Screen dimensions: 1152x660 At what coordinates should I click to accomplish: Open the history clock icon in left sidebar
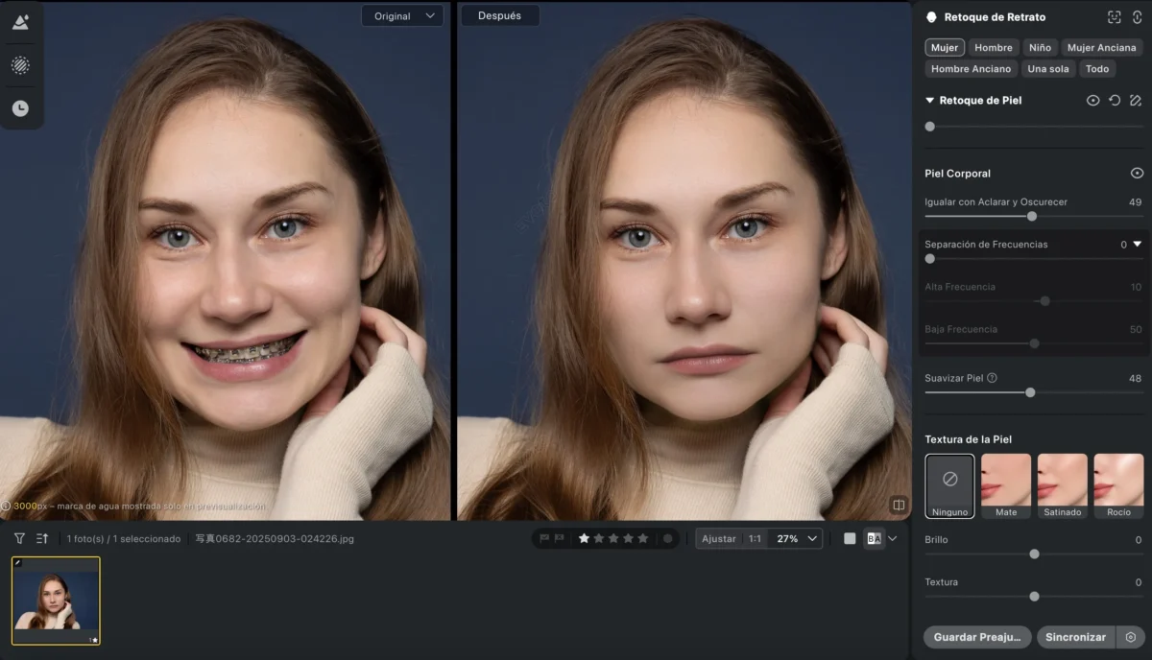tap(20, 108)
